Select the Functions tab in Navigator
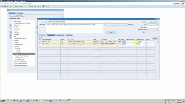 pos(12,14)
